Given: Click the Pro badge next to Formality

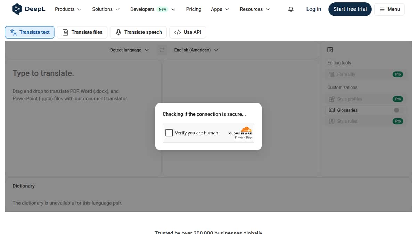Looking at the screenshot, I should click(398, 74).
